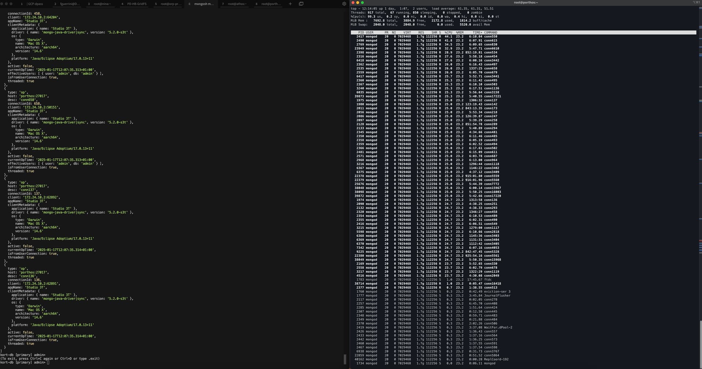Select the active mongosh tab
The height and width of the screenshot is (369, 702).
tap(203, 4)
